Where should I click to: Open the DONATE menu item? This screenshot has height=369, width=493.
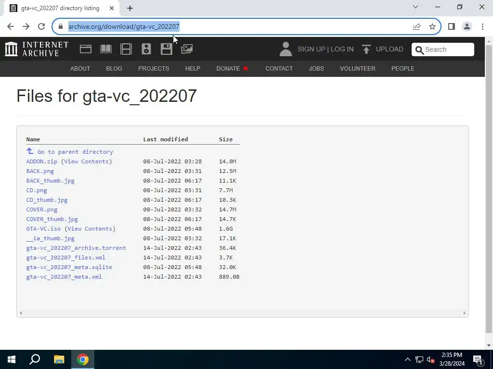[x=232, y=68]
